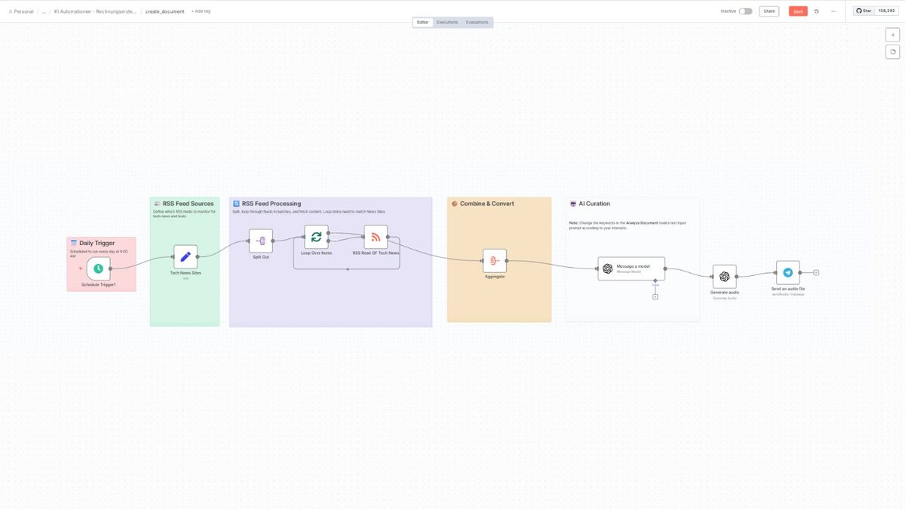Select the RSS Read node icon
The width and height of the screenshot is (905, 509).
[376, 237]
